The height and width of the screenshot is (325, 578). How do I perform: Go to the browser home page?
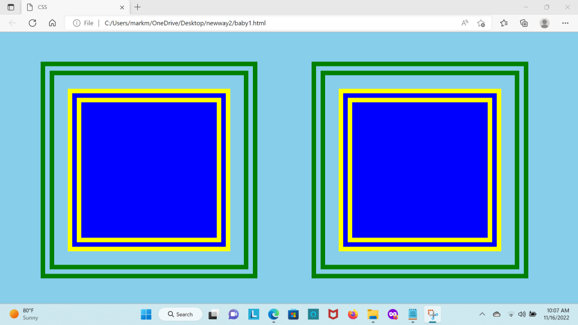click(x=52, y=23)
